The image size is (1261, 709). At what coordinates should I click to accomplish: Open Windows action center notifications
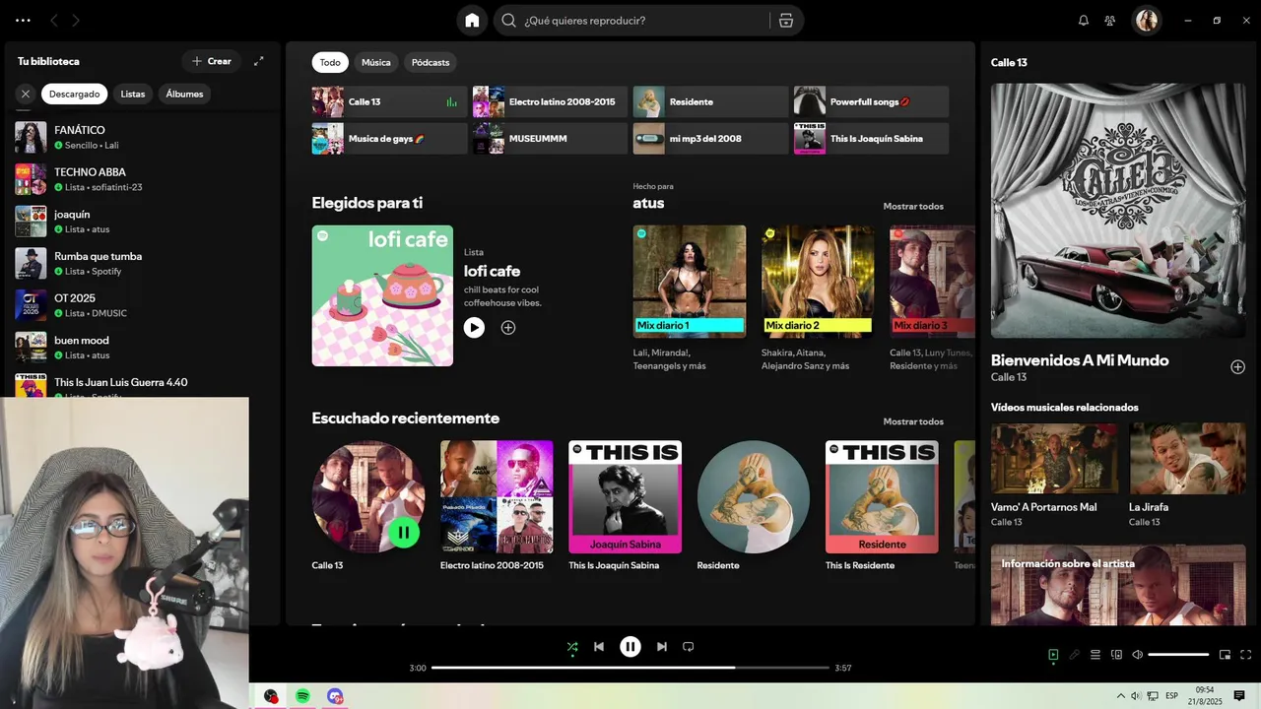point(1239,696)
